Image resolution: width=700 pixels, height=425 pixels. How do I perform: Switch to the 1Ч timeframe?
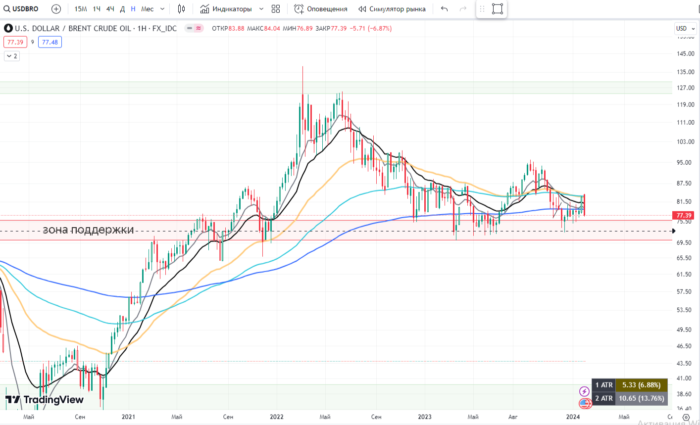click(97, 9)
